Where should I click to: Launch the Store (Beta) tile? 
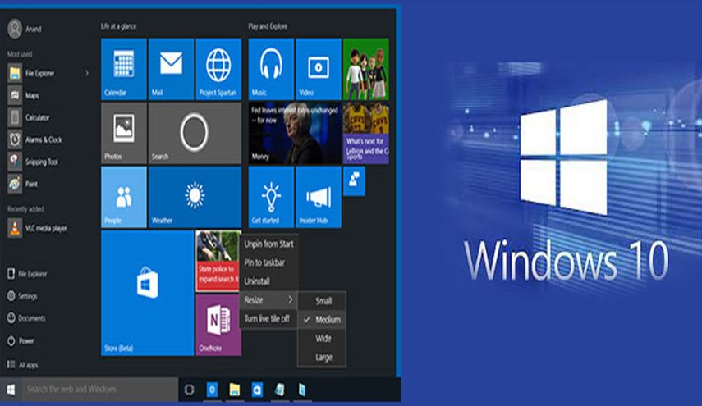pyautogui.click(x=147, y=293)
